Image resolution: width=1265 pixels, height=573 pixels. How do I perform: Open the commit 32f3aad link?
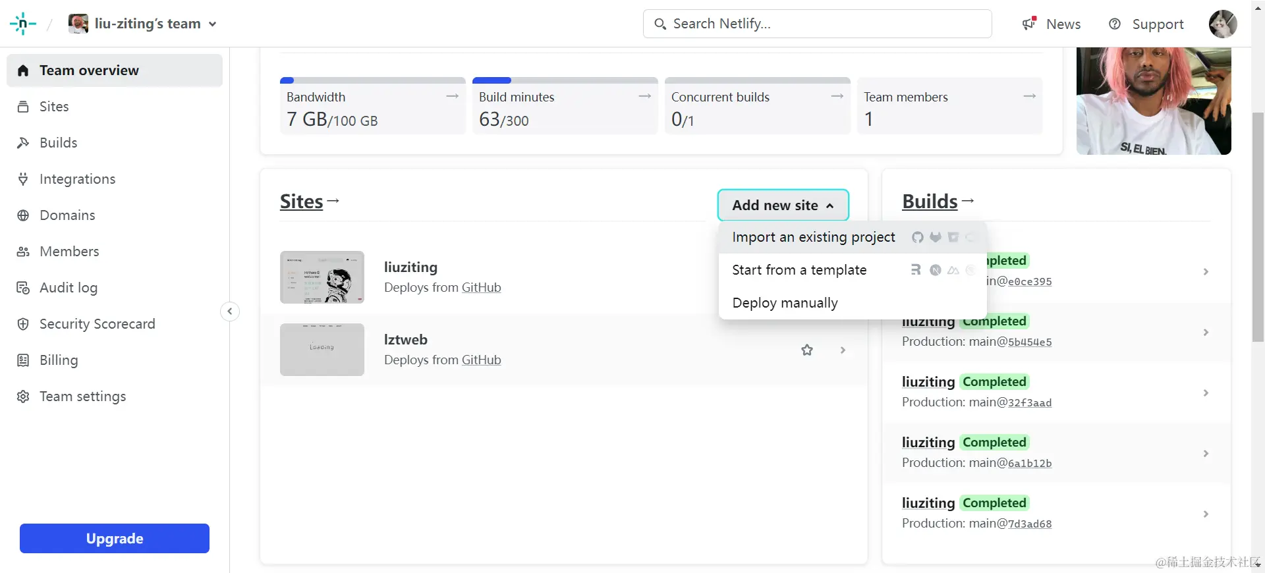[x=1030, y=403]
